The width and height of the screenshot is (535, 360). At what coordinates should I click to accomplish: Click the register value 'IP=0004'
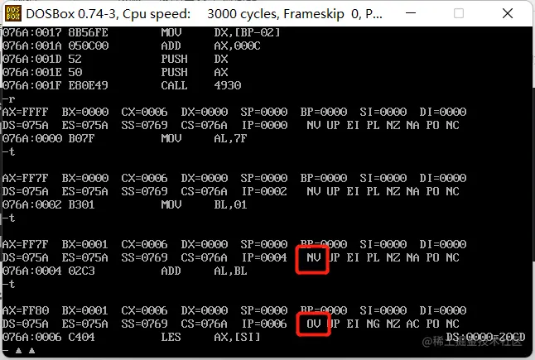264,257
